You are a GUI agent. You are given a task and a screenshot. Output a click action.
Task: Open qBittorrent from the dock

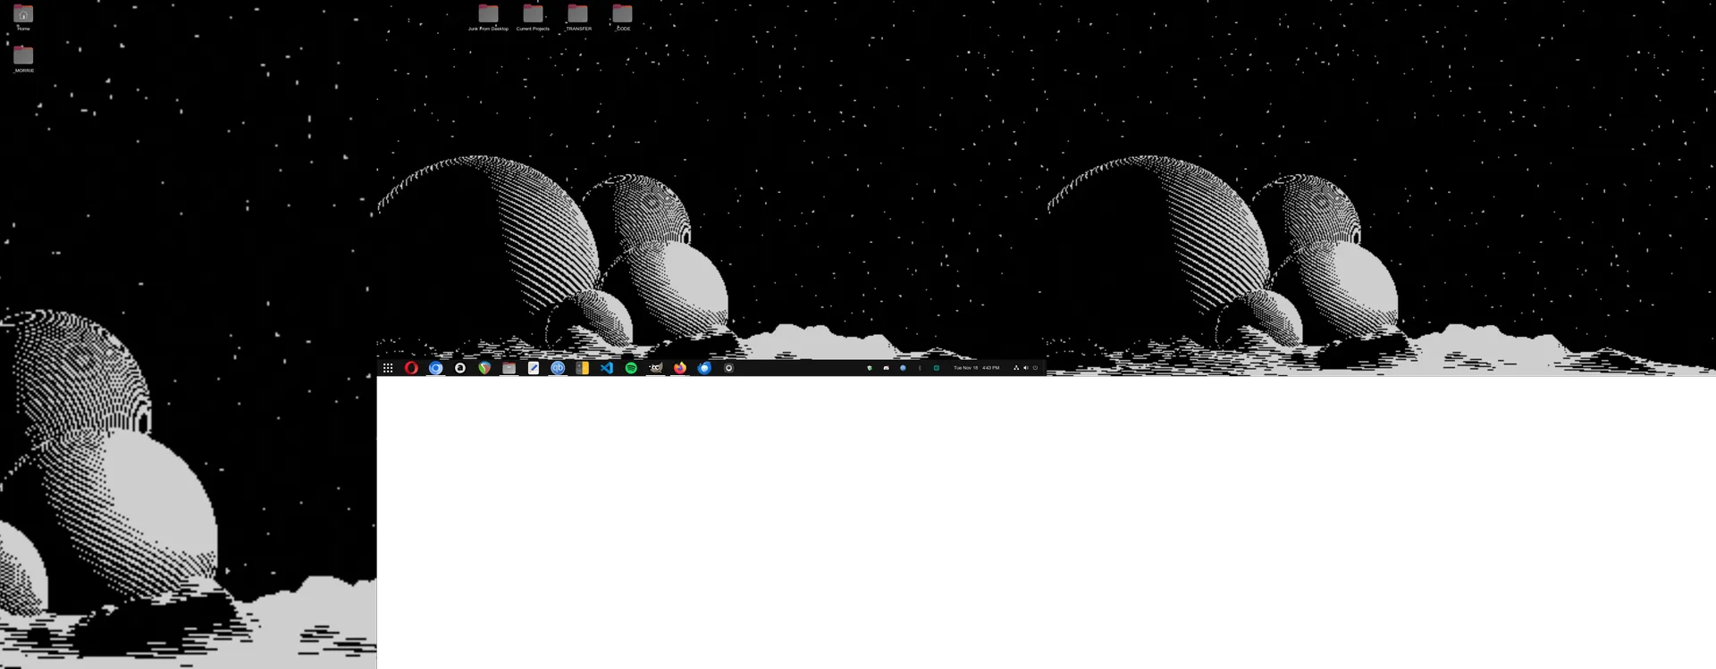[558, 368]
